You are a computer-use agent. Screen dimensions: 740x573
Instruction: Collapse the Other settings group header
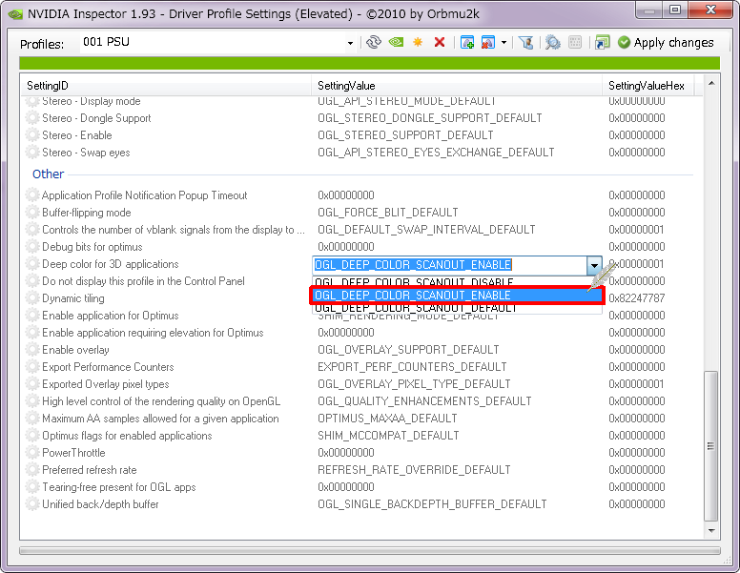click(48, 174)
